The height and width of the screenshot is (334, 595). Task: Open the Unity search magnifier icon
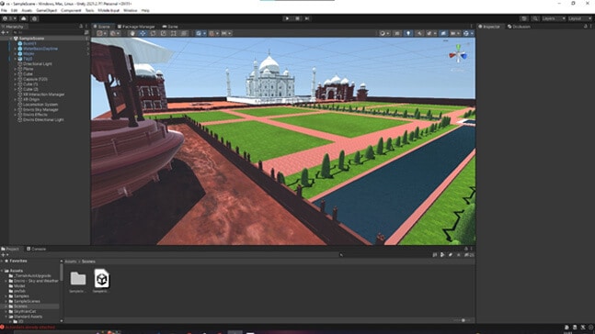tap(535, 18)
